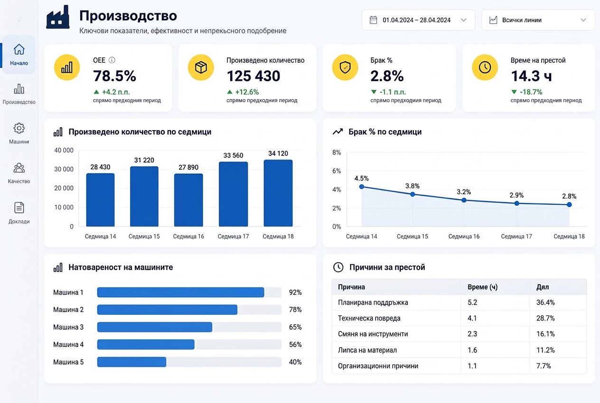Click the Седмица 18 bar labeled 34 120

278,193
